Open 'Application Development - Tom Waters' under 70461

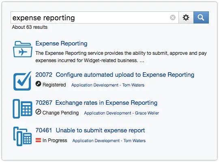point(109,140)
